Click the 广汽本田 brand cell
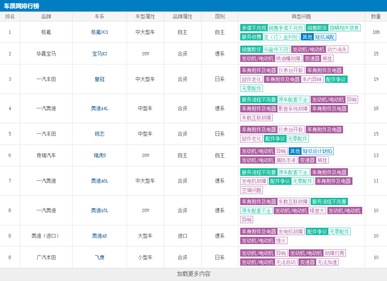 46,258
